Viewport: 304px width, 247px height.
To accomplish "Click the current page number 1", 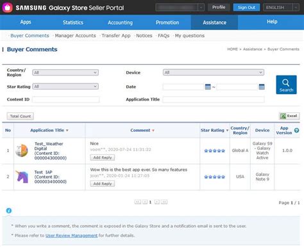I will point(150,202).
